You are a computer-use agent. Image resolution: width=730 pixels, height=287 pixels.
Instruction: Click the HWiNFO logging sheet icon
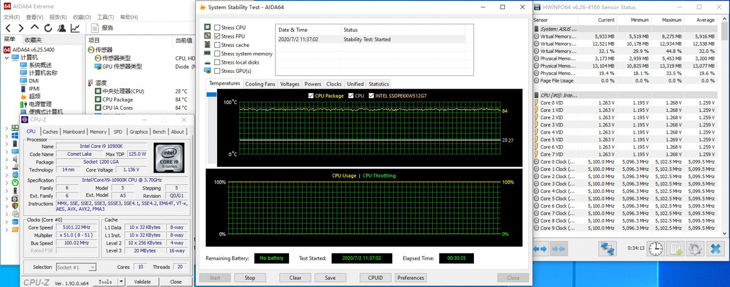(x=675, y=249)
